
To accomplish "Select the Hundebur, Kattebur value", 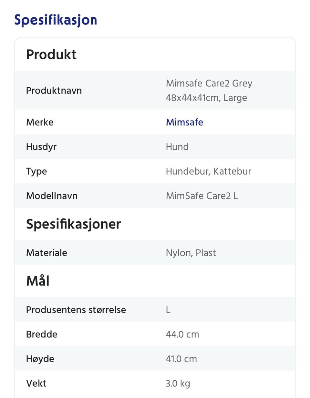I will point(208,171).
